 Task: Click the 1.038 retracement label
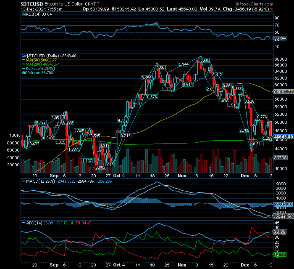224,101
